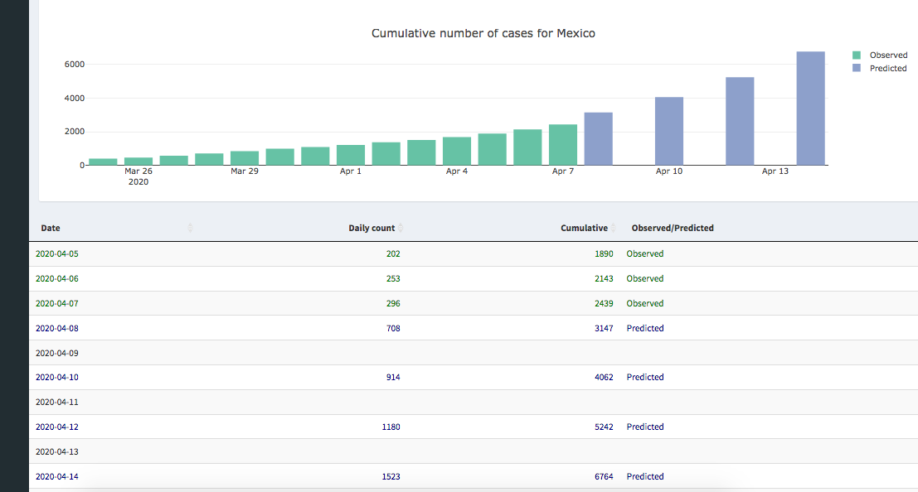This screenshot has width=918, height=492.
Task: Click sort arrows in Date column header
Action: [191, 228]
